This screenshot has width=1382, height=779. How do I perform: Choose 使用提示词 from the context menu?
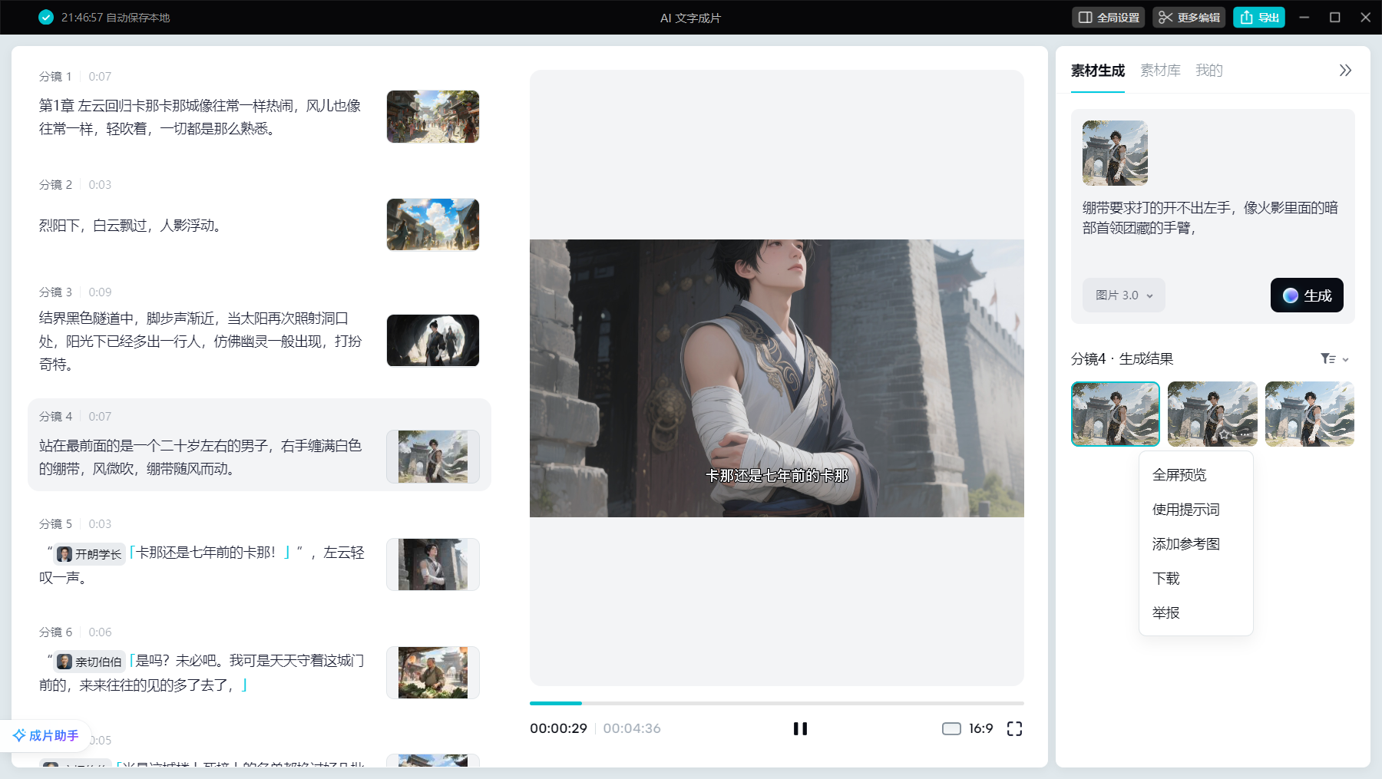[x=1196, y=510]
